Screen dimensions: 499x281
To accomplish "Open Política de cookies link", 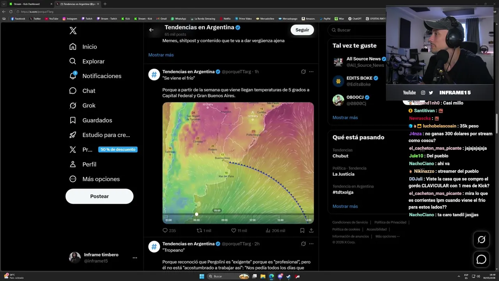I will (346, 229).
